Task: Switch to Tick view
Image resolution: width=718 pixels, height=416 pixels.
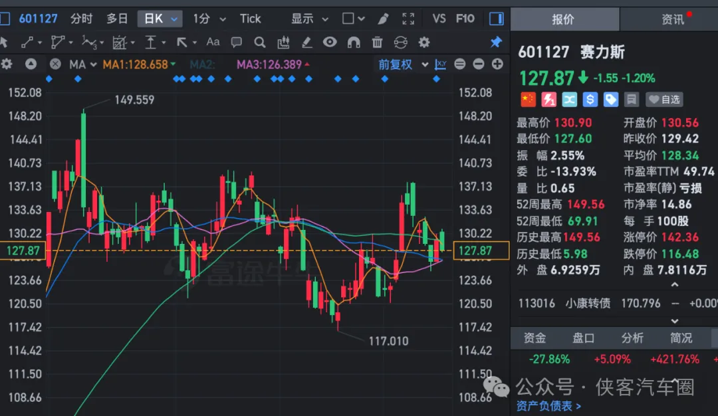Action: [x=250, y=19]
